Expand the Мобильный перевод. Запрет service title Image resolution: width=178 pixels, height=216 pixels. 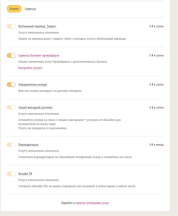(37, 27)
